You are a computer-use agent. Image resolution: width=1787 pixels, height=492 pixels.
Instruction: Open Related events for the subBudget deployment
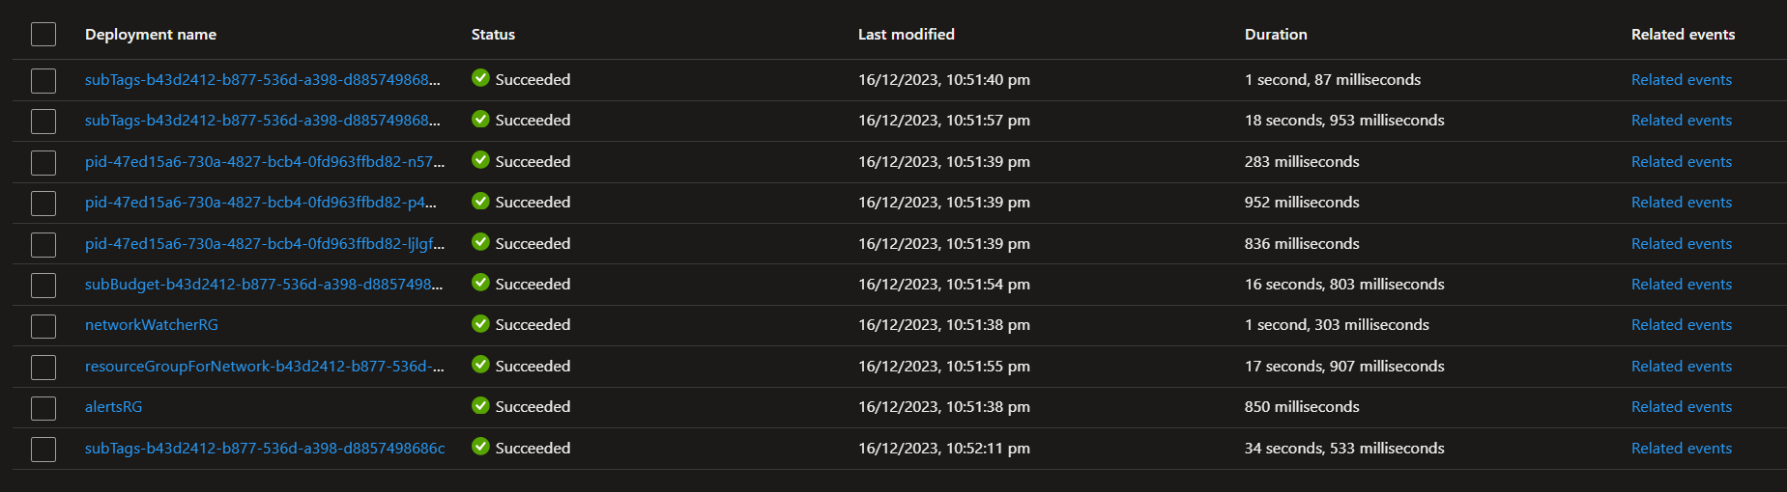point(1681,285)
